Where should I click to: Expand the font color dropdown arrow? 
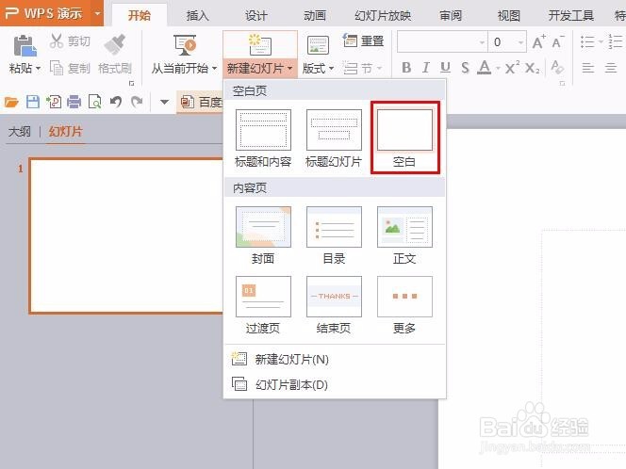(x=498, y=69)
